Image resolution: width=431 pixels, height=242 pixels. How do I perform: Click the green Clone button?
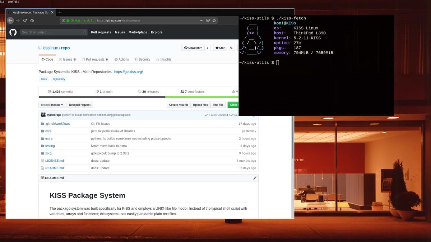(233, 105)
